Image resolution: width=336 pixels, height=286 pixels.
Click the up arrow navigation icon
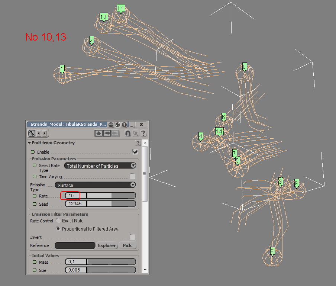click(98, 133)
